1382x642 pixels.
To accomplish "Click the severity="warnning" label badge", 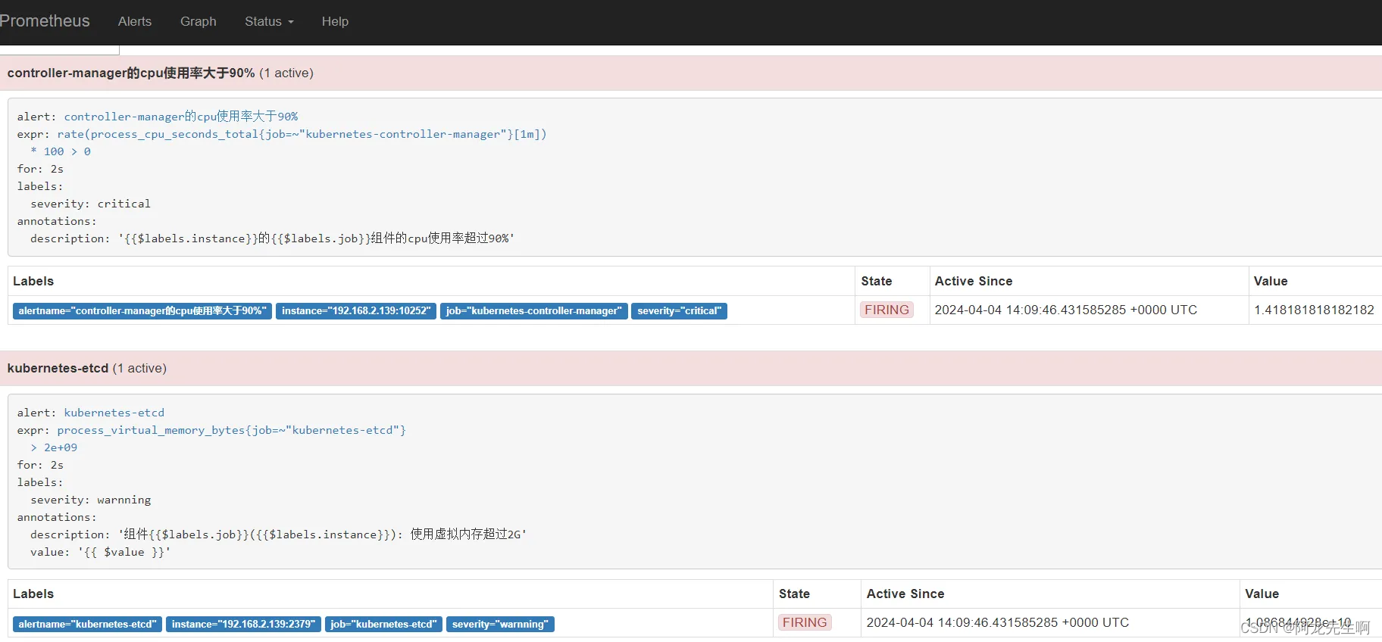I will [x=500, y=624].
